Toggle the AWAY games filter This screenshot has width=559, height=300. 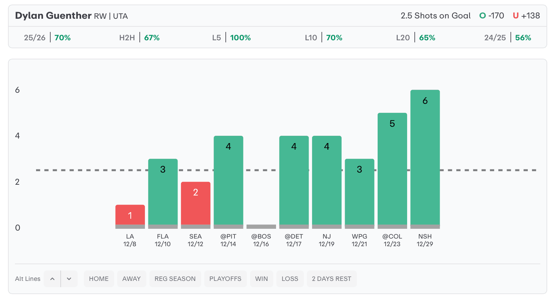pos(131,279)
